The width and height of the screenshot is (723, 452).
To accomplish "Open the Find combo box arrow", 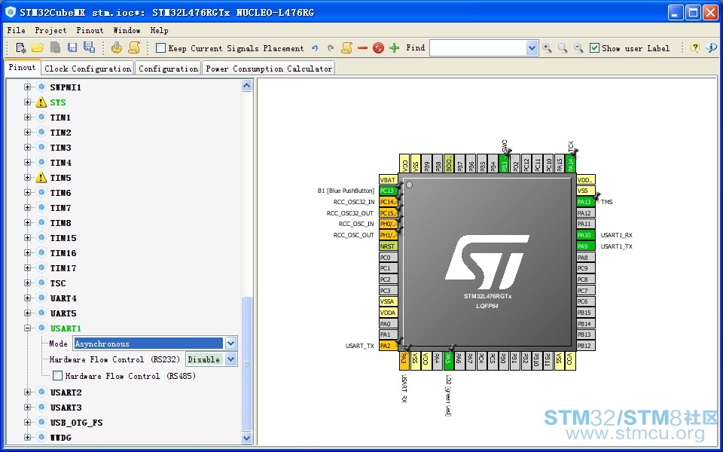I will point(532,48).
